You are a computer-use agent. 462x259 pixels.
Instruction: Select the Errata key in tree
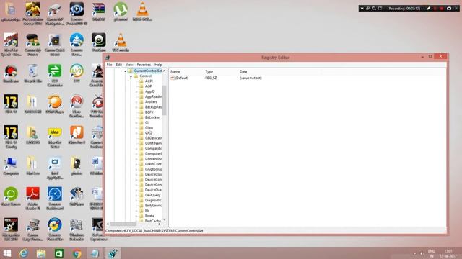(x=149, y=216)
